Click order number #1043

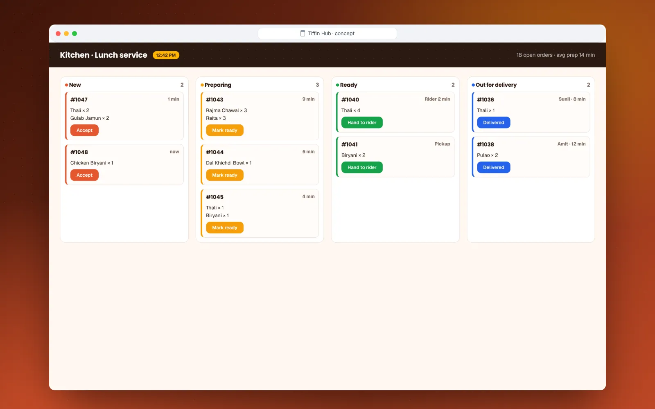coord(215,100)
